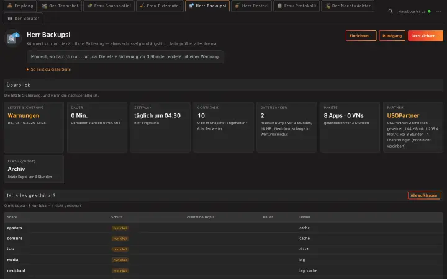Click the Zeitplan täglich um 04:30 card
The width and height of the screenshot is (447, 279).
pos(160,126)
